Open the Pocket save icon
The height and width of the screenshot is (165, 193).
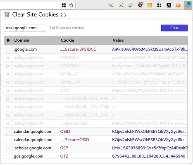pos(111,5)
